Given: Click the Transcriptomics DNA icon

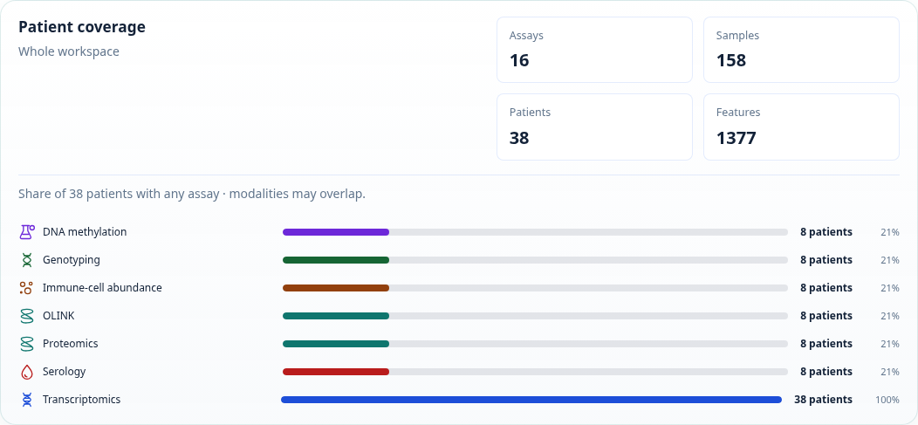Looking at the screenshot, I should (x=27, y=400).
